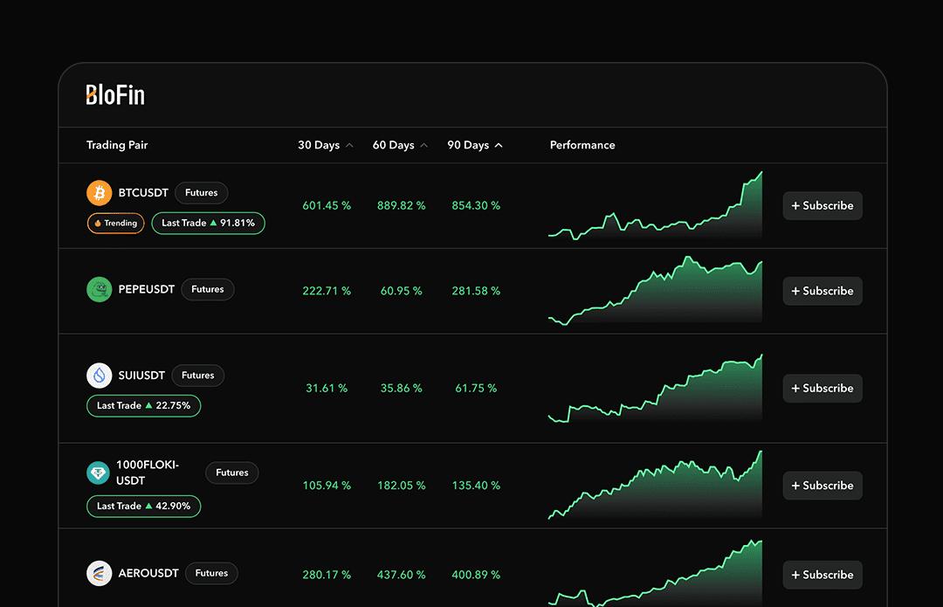Screen dimensions: 943x607
Task: Click the Bitcoin coin icon next to BTCUSDT
Action: [99, 192]
